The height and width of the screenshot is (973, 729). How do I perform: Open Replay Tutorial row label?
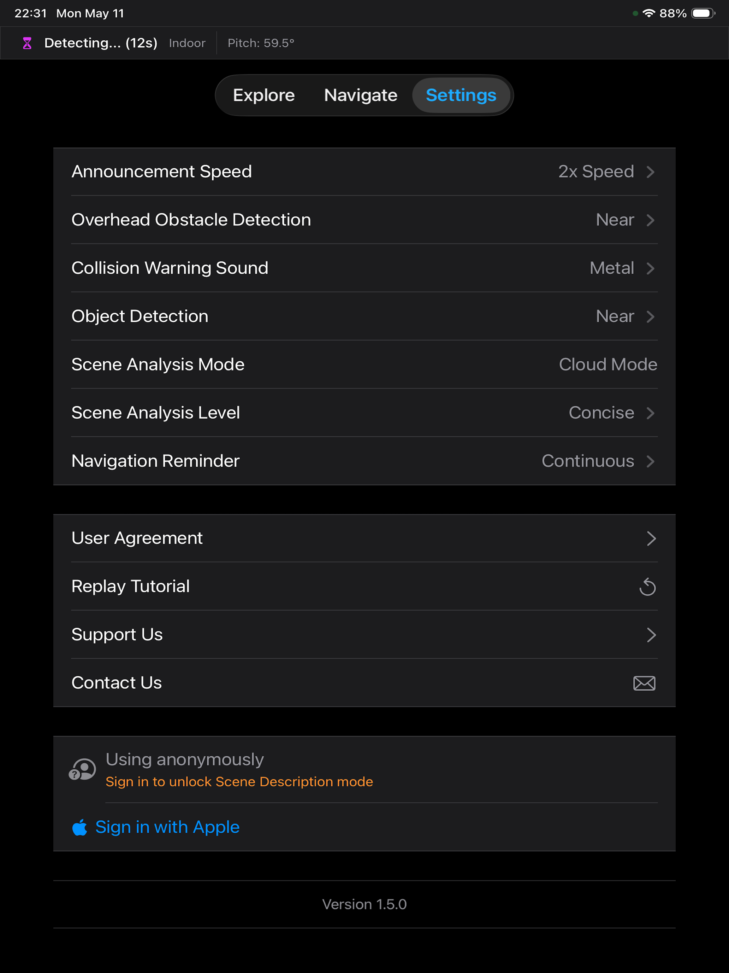point(131,586)
